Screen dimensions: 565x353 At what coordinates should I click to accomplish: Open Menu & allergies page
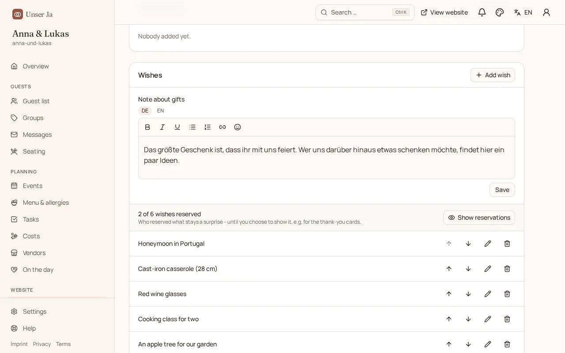pyautogui.click(x=57, y=203)
